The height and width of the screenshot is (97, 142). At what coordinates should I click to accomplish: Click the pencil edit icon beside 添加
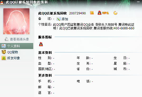58,19
